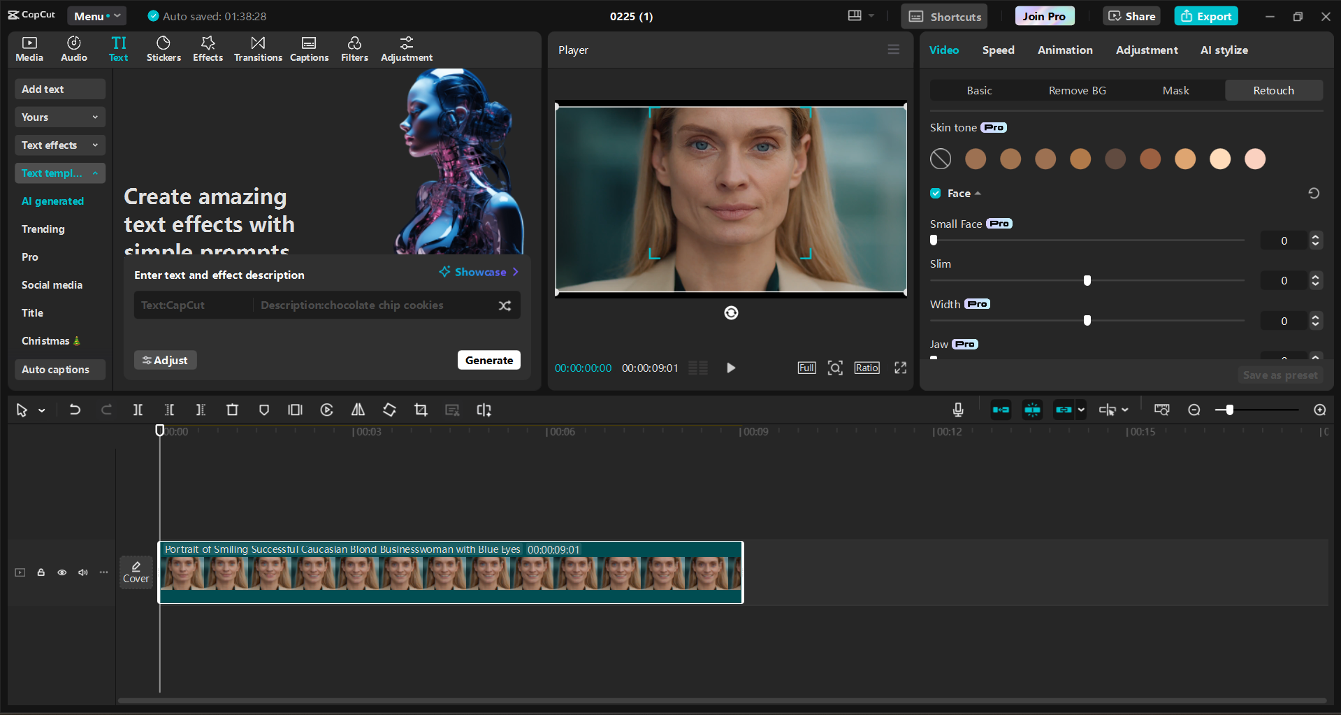Play the video in the Player
Image resolution: width=1341 pixels, height=715 pixels.
[730, 368]
